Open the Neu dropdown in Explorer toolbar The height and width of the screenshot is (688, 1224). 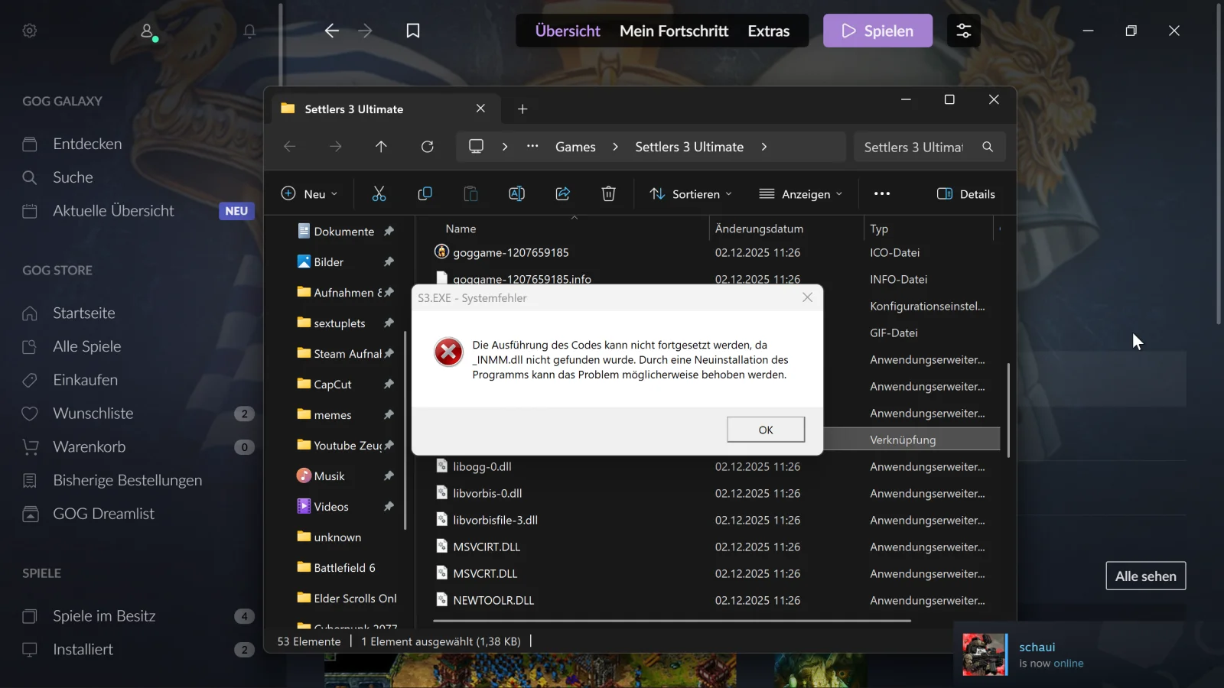(310, 194)
